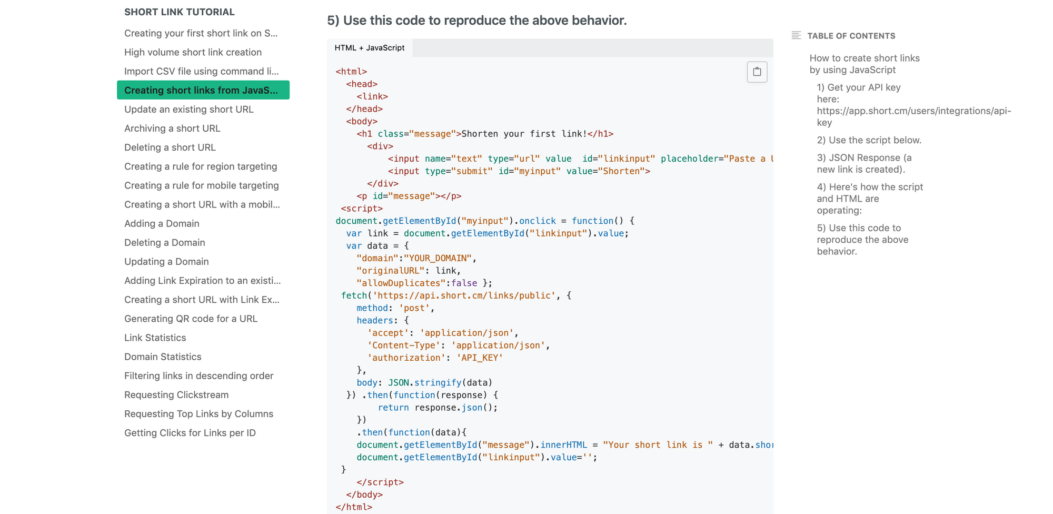This screenshot has height=514, width=1053.
Task: Jump to 'Get your API key' contents entry
Action: coord(913,105)
